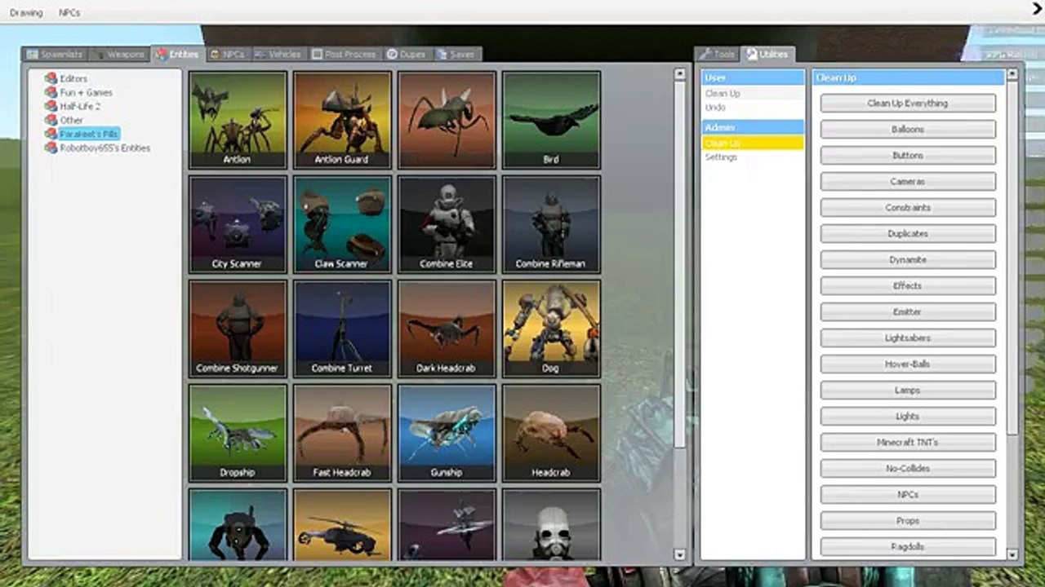Pick the gas mask character icon

pos(551,524)
